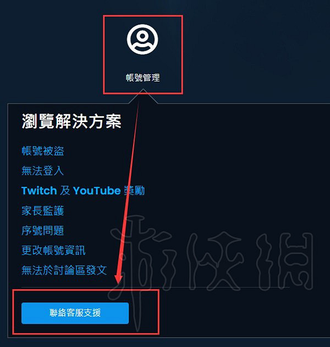Click the word Twitch in the rewards link

tap(39, 190)
